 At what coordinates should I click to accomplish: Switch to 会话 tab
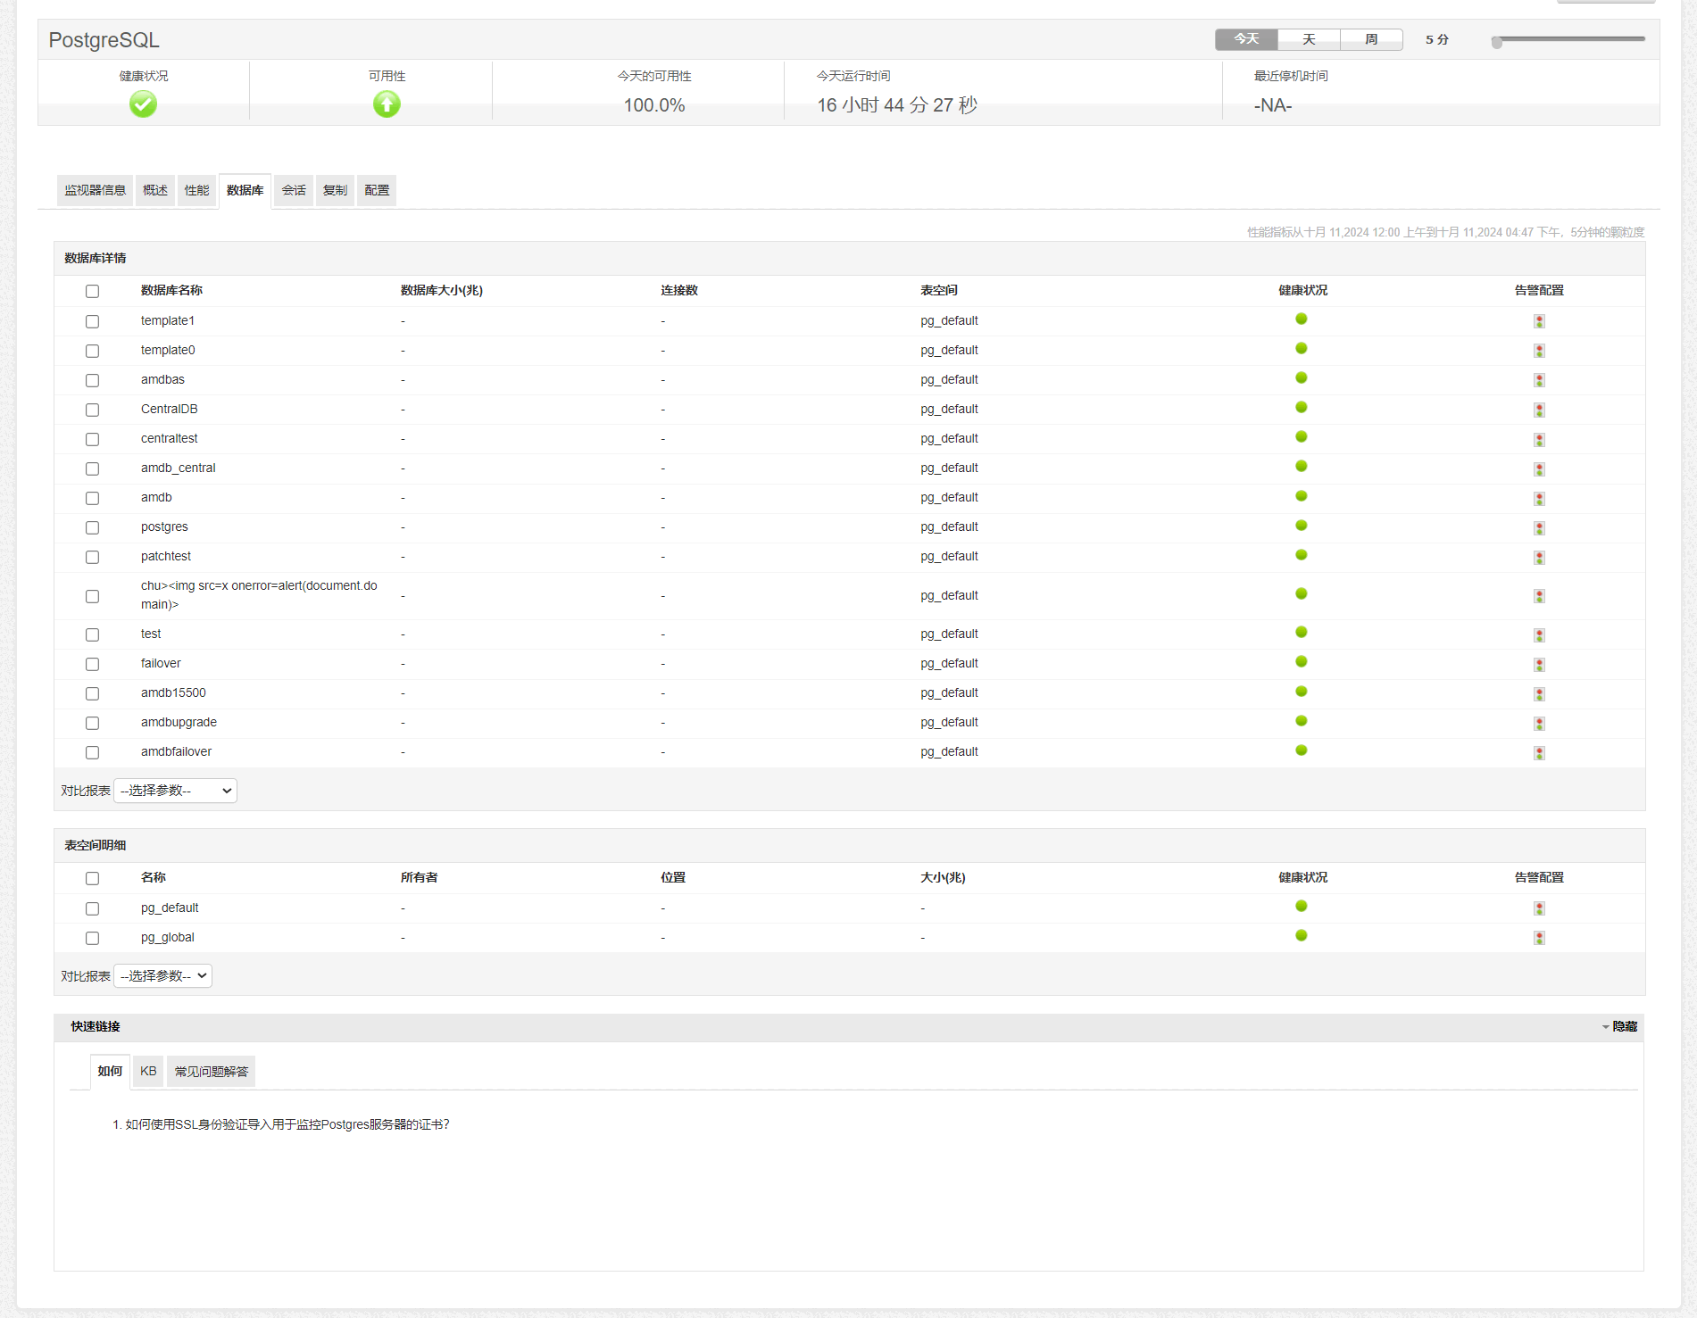click(294, 190)
